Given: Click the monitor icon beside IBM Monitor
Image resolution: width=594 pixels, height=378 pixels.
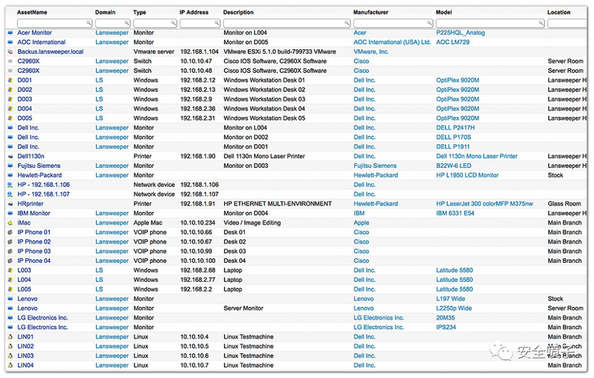Looking at the screenshot, I should [x=10, y=214].
